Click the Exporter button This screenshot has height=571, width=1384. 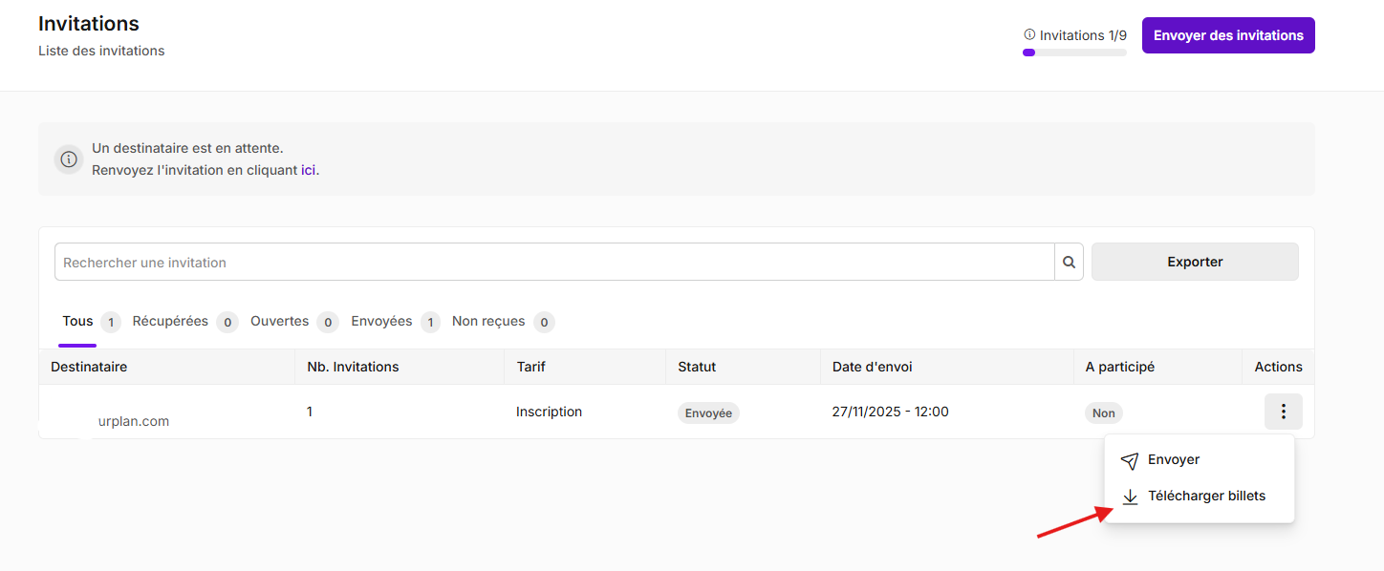[1195, 262]
